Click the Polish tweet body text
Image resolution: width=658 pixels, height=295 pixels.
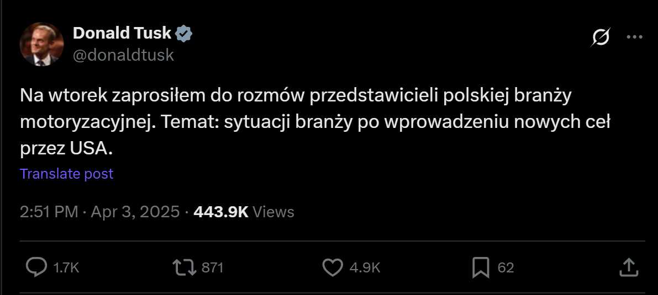(315, 123)
